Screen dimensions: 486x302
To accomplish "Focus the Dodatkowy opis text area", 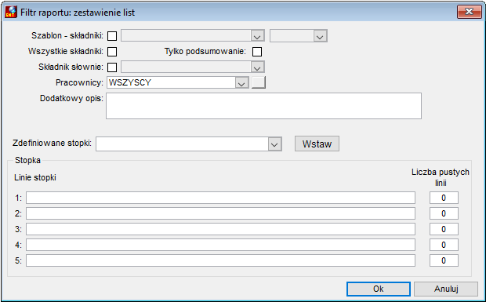I will click(263, 106).
